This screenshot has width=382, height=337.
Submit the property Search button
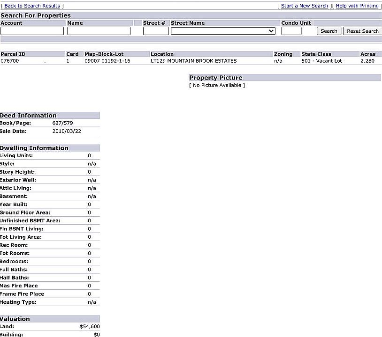click(x=329, y=31)
